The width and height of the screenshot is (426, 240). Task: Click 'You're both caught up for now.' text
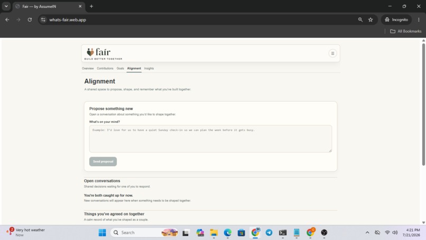click(108, 195)
